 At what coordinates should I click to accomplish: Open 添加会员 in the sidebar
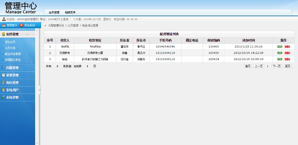[x=10, y=42]
